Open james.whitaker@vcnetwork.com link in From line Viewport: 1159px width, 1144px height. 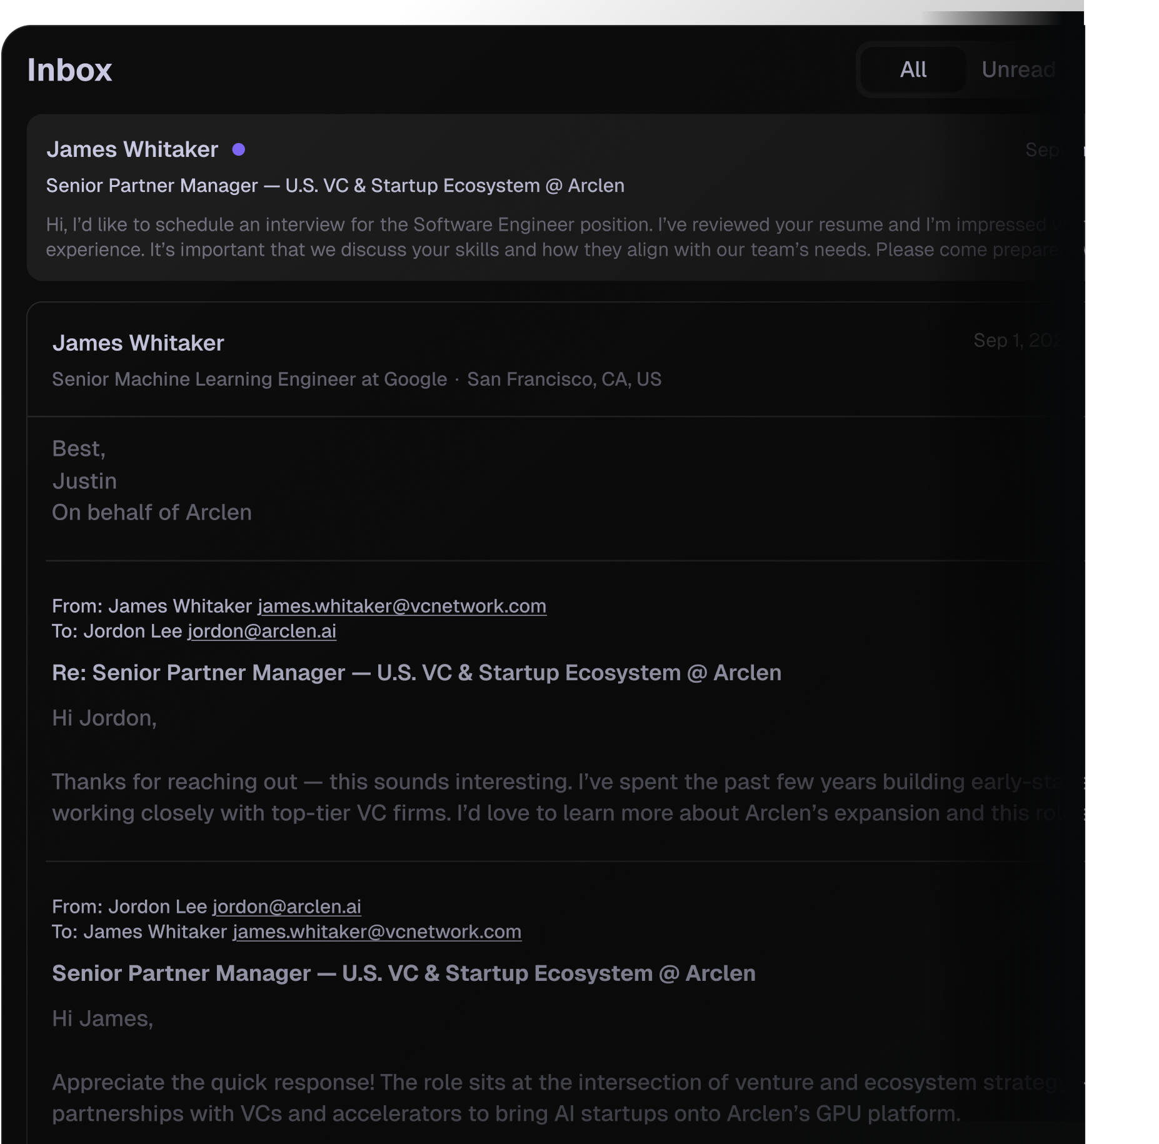click(x=402, y=606)
